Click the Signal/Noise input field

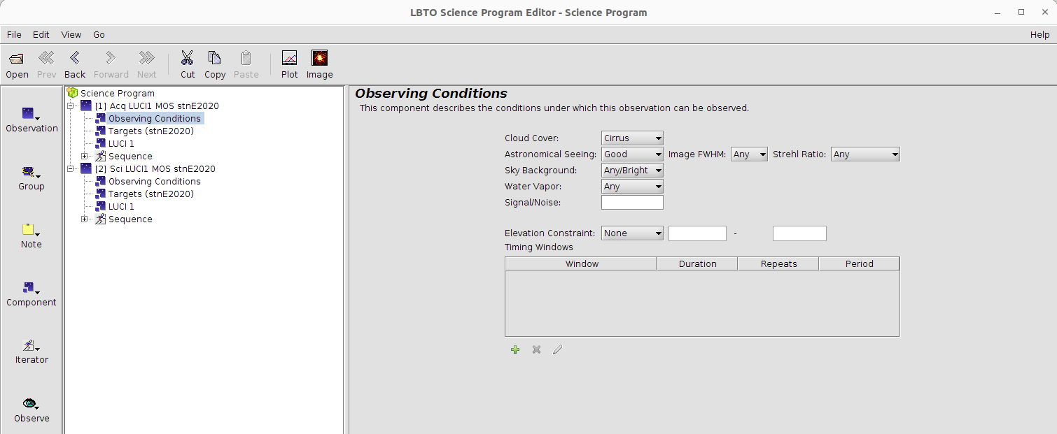point(632,203)
